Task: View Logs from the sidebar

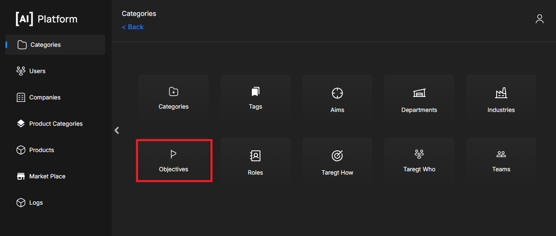Action: (x=36, y=203)
